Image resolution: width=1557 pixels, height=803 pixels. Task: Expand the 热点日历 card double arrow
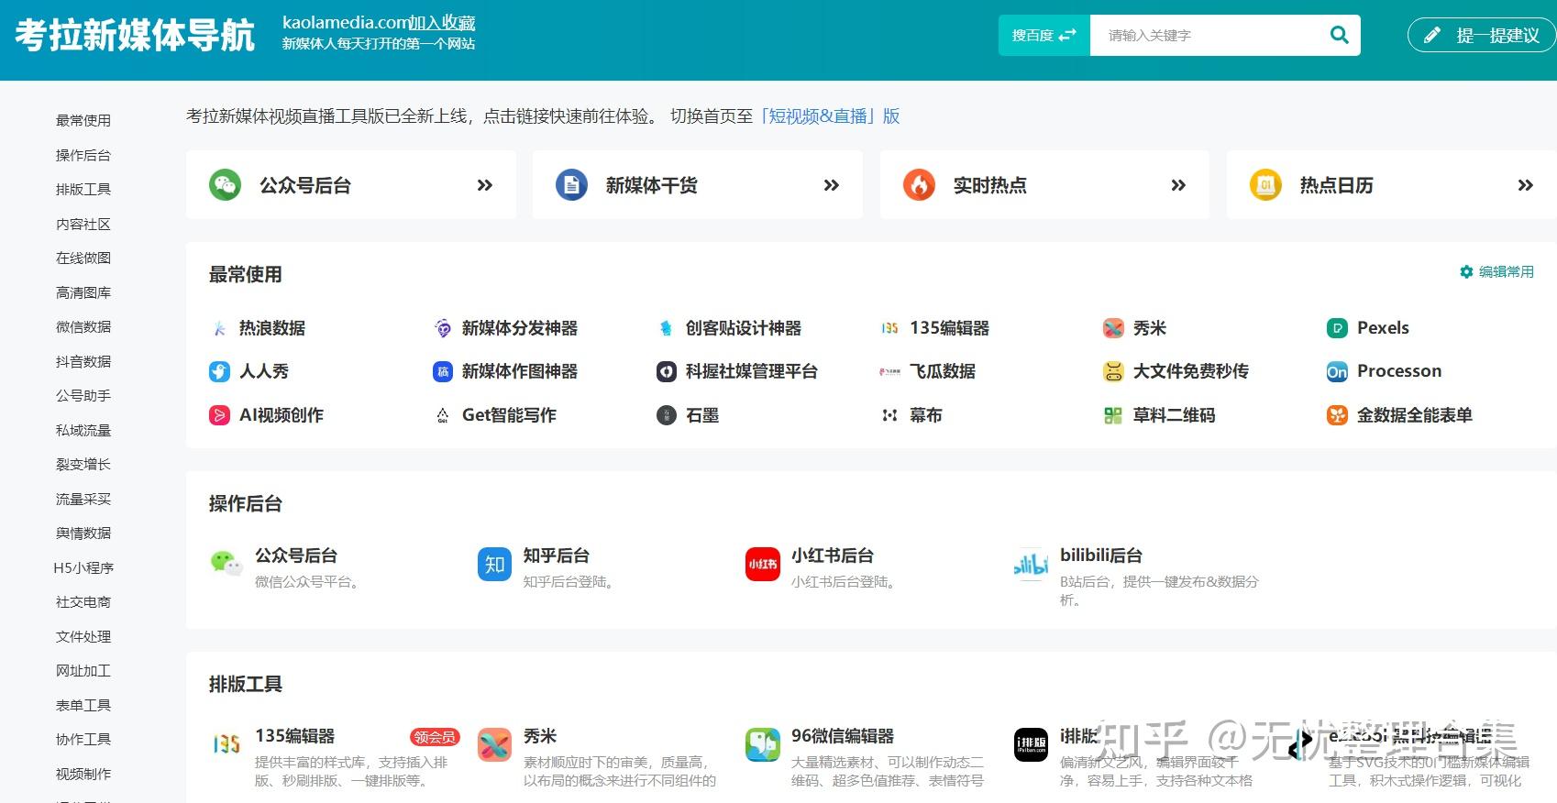tap(1525, 185)
